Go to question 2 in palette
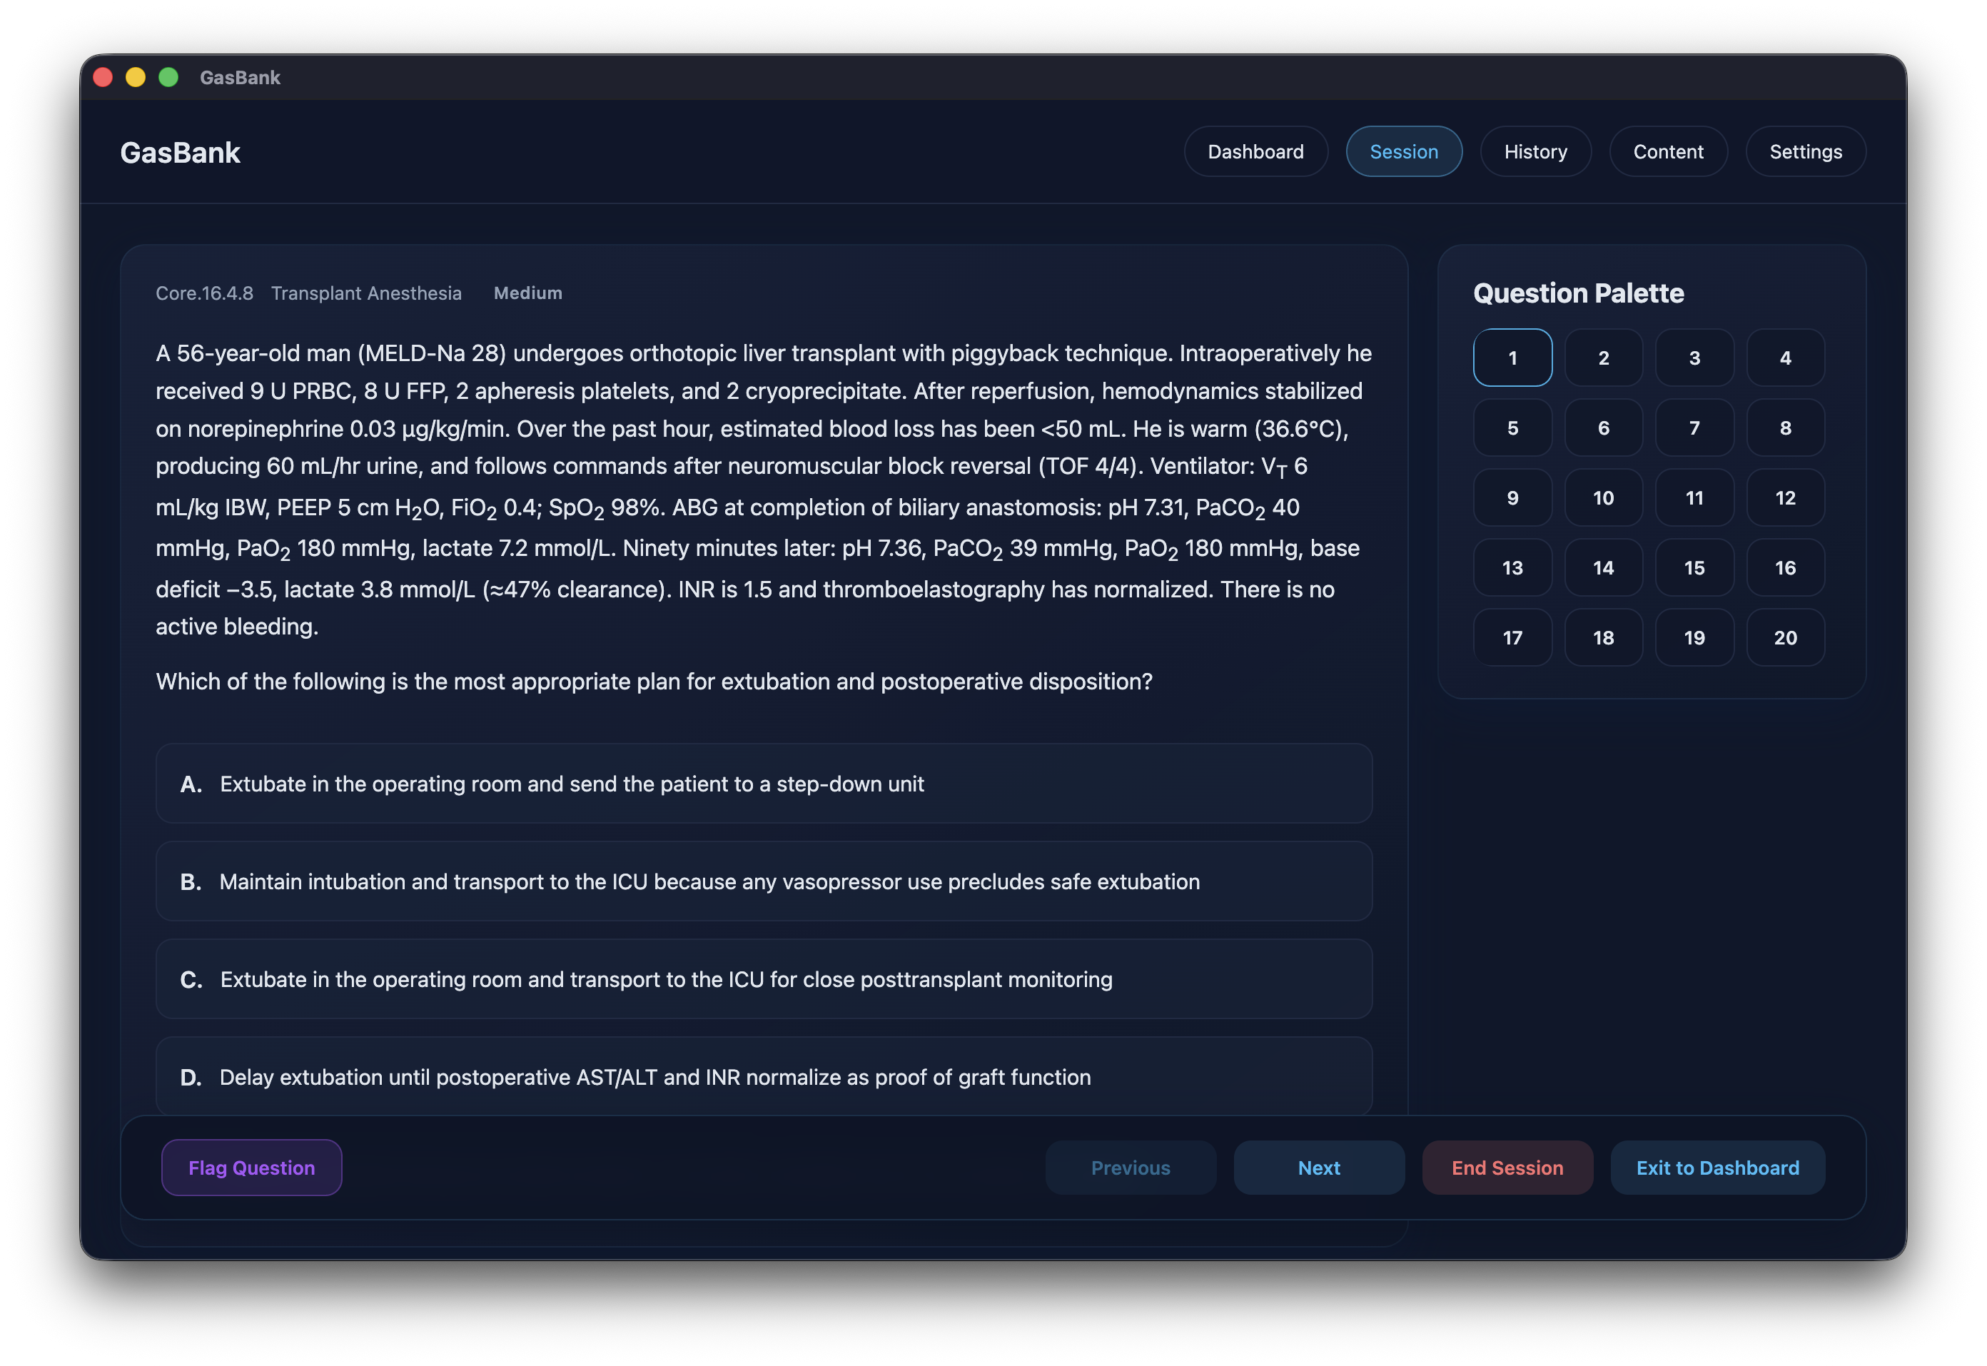 click(1603, 358)
